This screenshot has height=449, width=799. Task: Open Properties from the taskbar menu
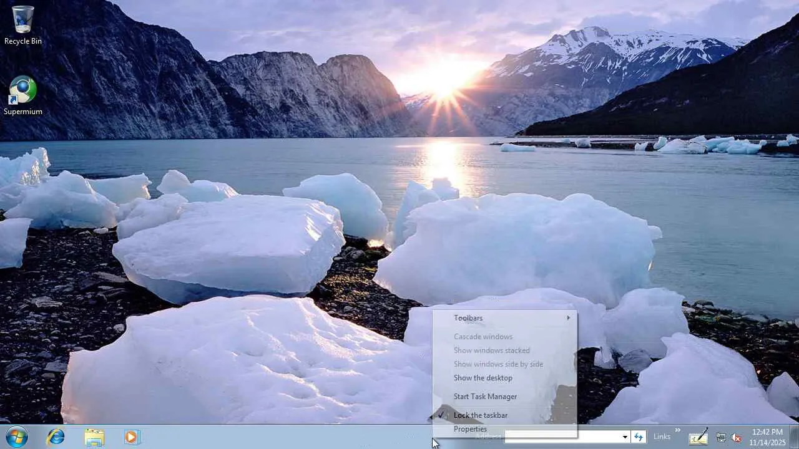coord(504,429)
